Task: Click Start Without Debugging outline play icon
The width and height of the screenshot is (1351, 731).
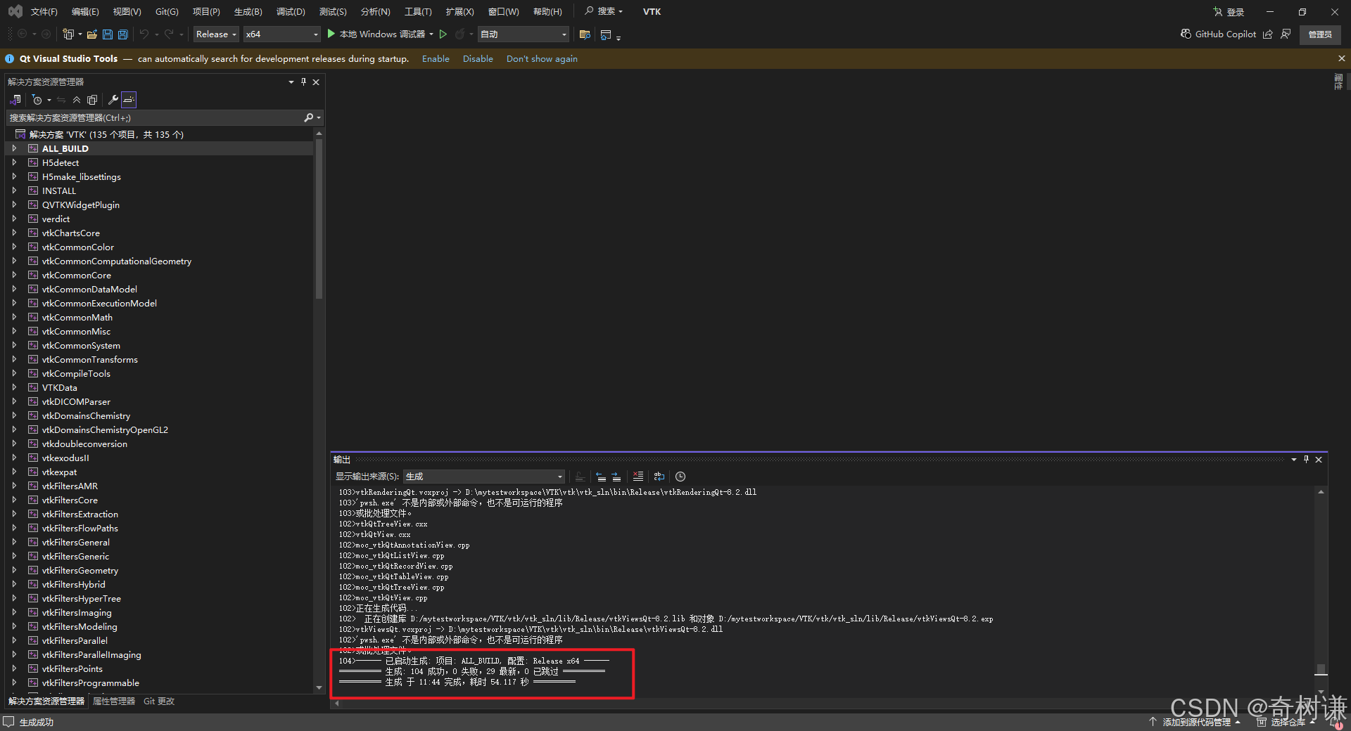Action: [443, 34]
